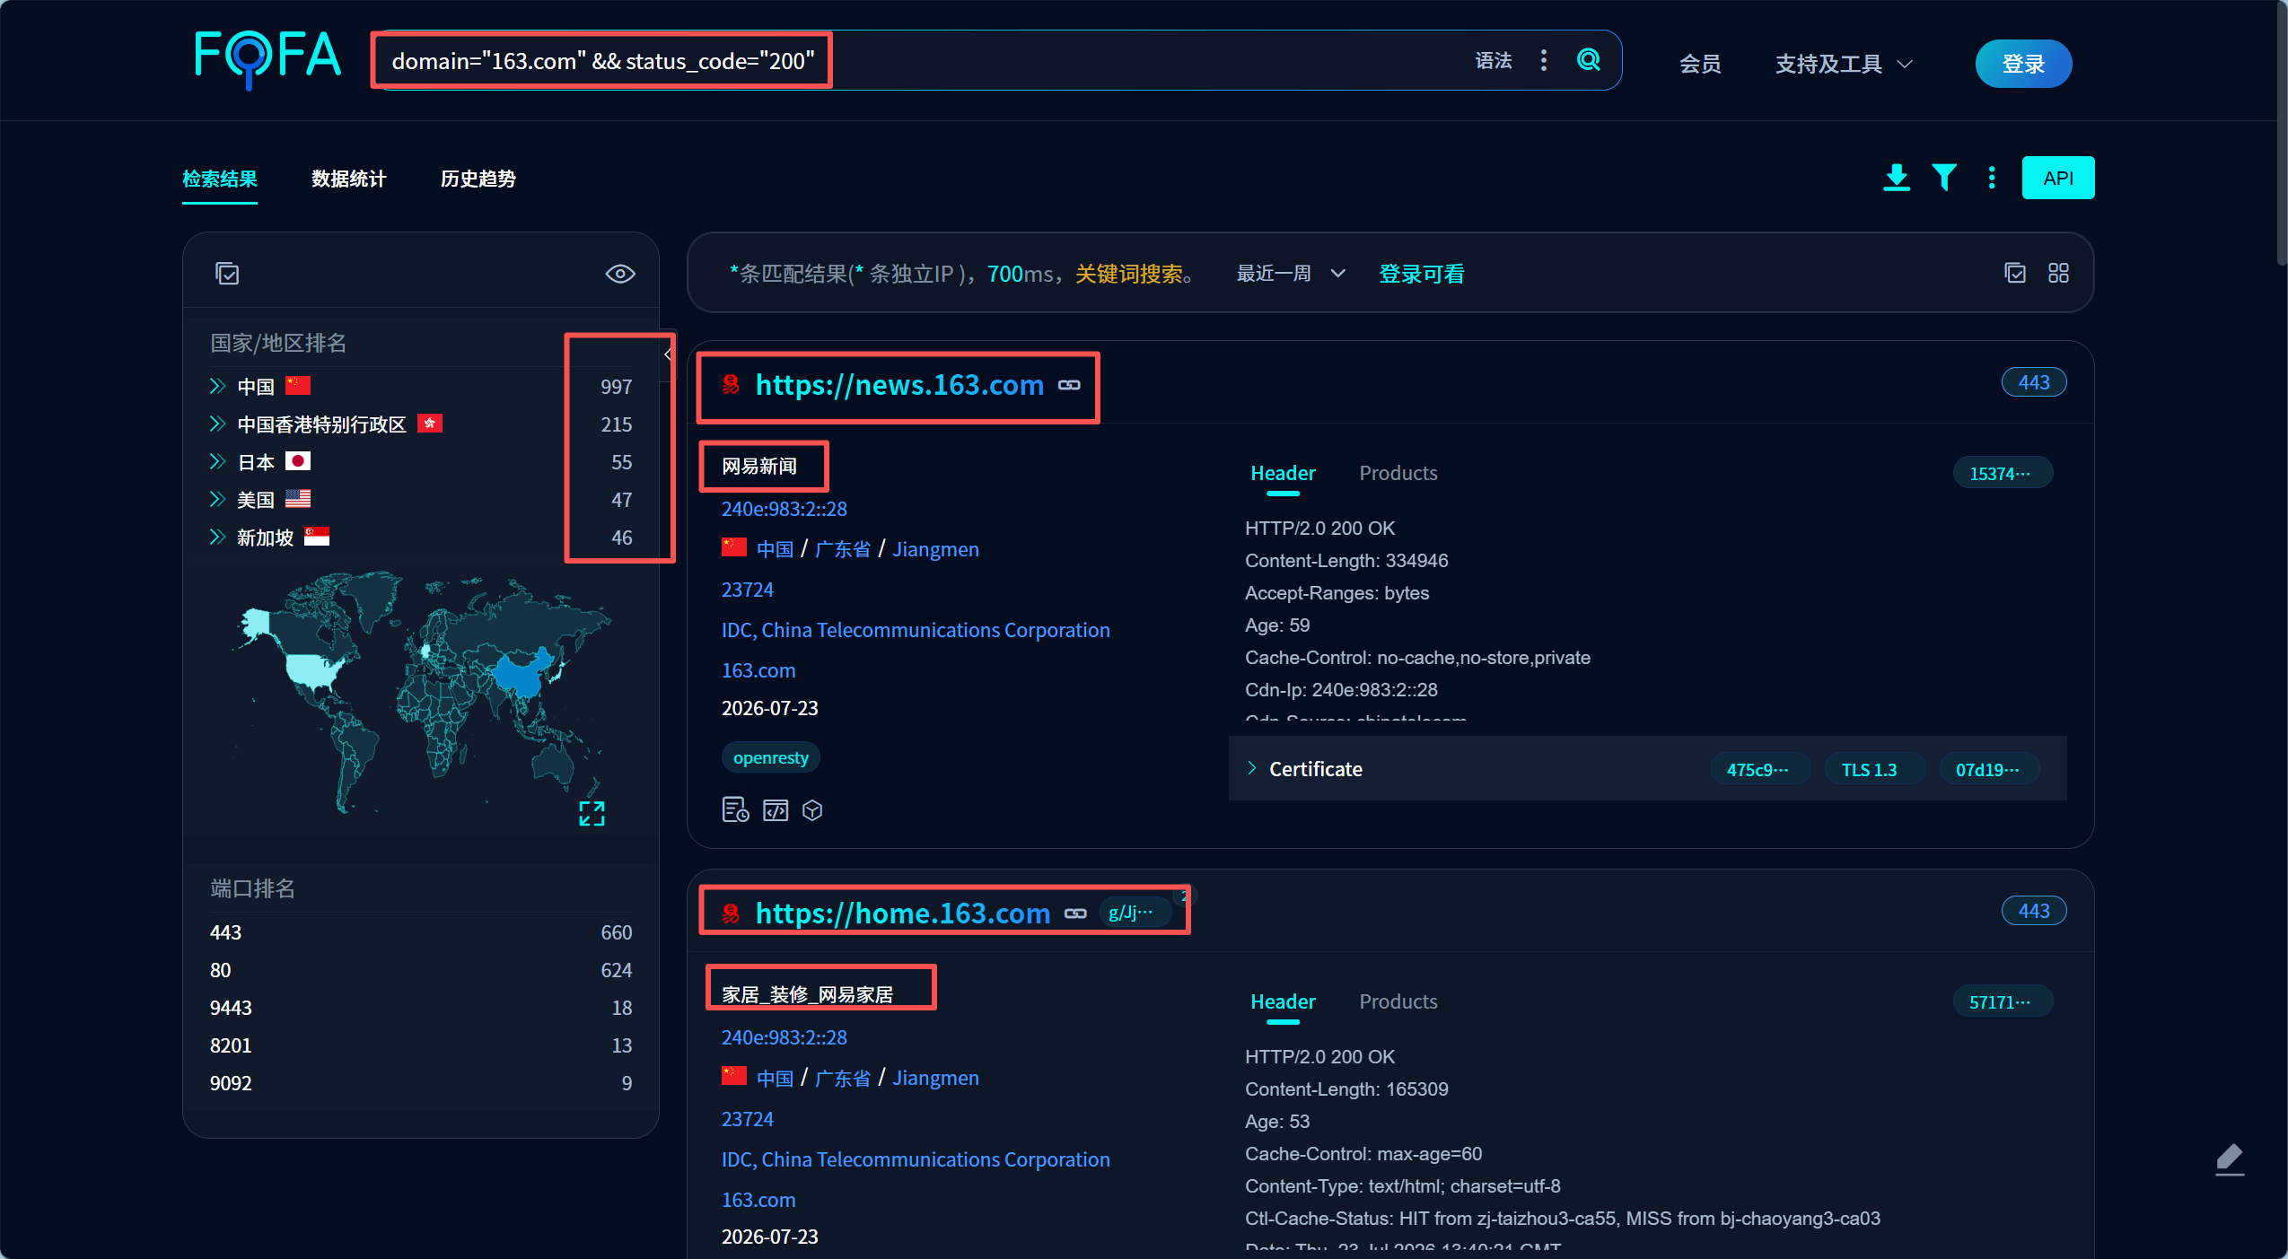This screenshot has width=2288, height=1259.
Task: Open the 支持及工具 dropdown menu
Action: click(1843, 64)
